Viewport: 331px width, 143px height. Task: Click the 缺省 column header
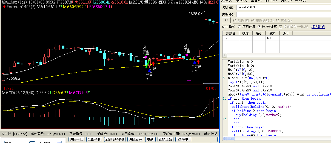click(246, 33)
